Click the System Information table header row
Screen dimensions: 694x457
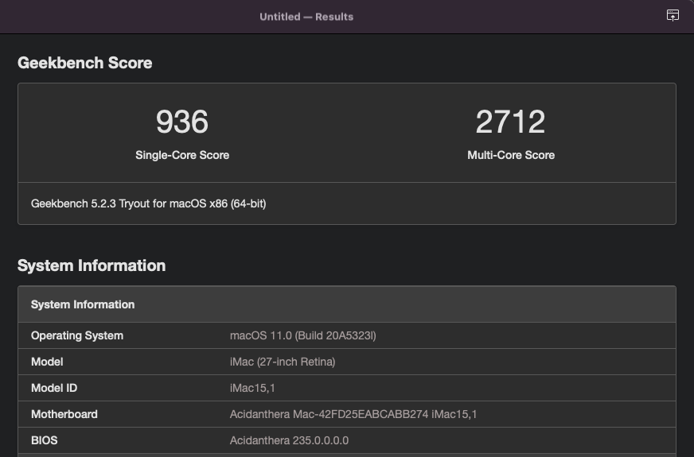346,304
